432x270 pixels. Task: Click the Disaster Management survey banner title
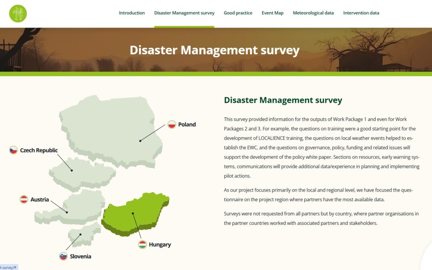coord(215,50)
